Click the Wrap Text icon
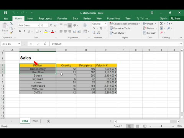This screenshot has width=184, height=138. click(x=85, y=25)
